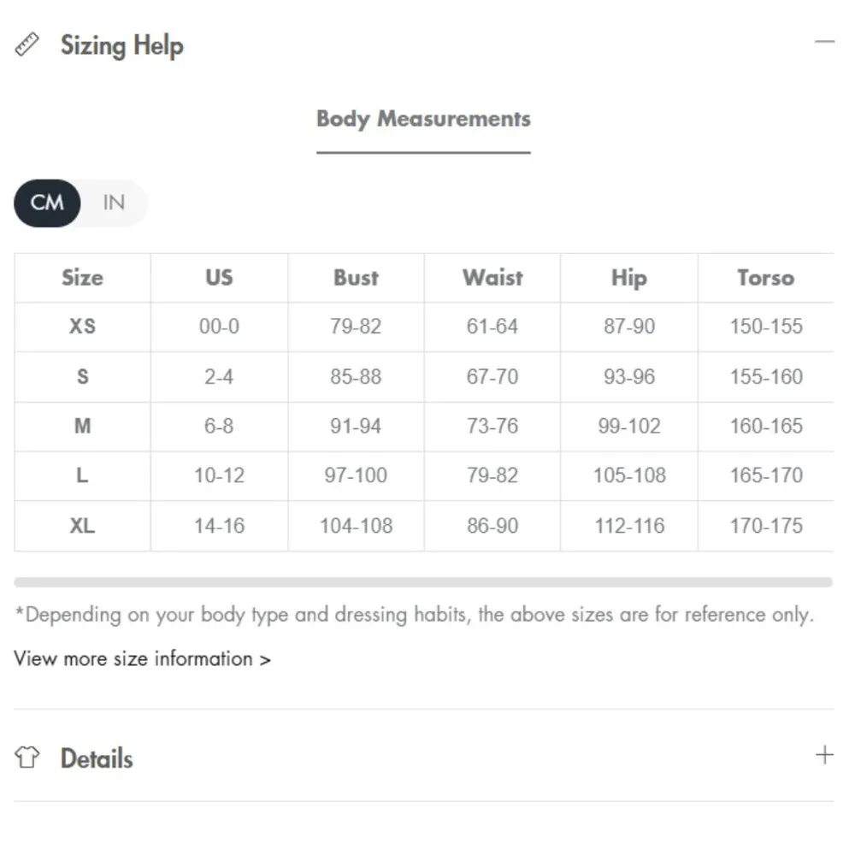Viewport: 855px width, 855px height.
Task: Select the Body Measurements tab
Action: (x=423, y=119)
